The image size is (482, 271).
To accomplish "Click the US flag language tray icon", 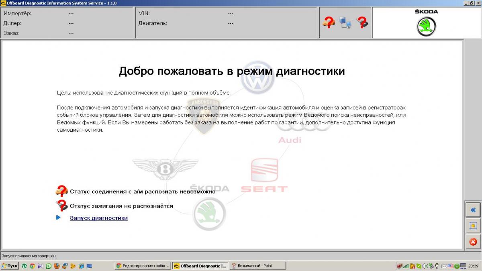I will [x=450, y=266].
